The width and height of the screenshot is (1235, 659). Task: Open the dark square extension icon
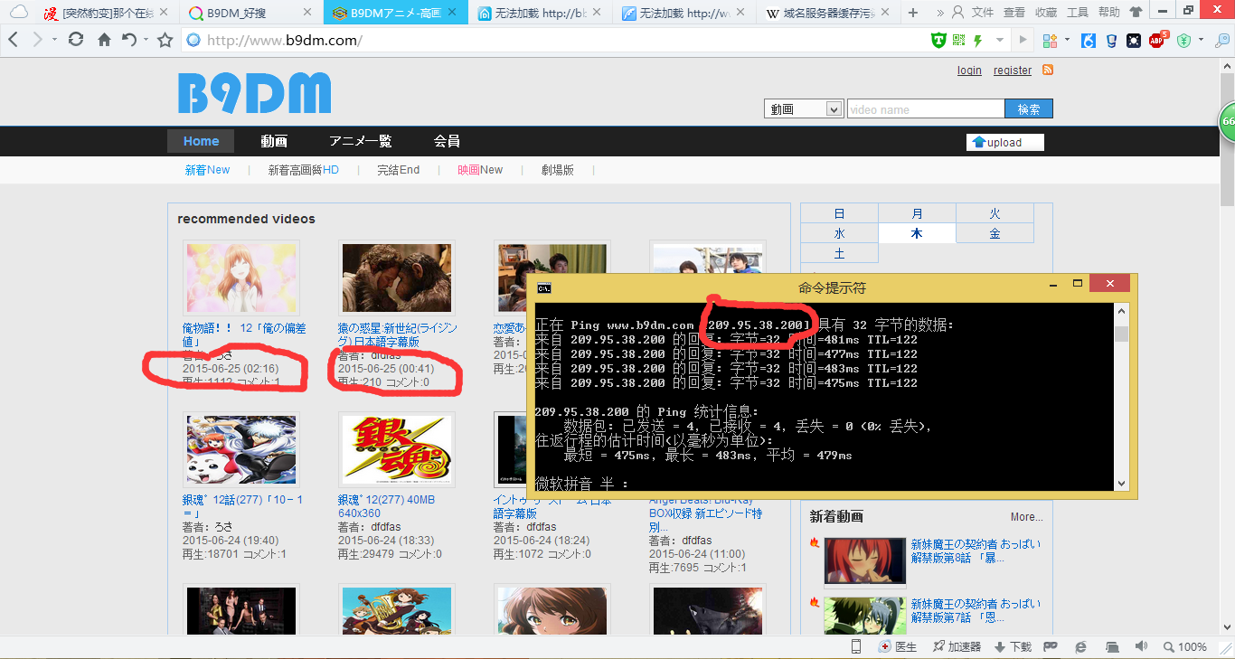point(1132,40)
